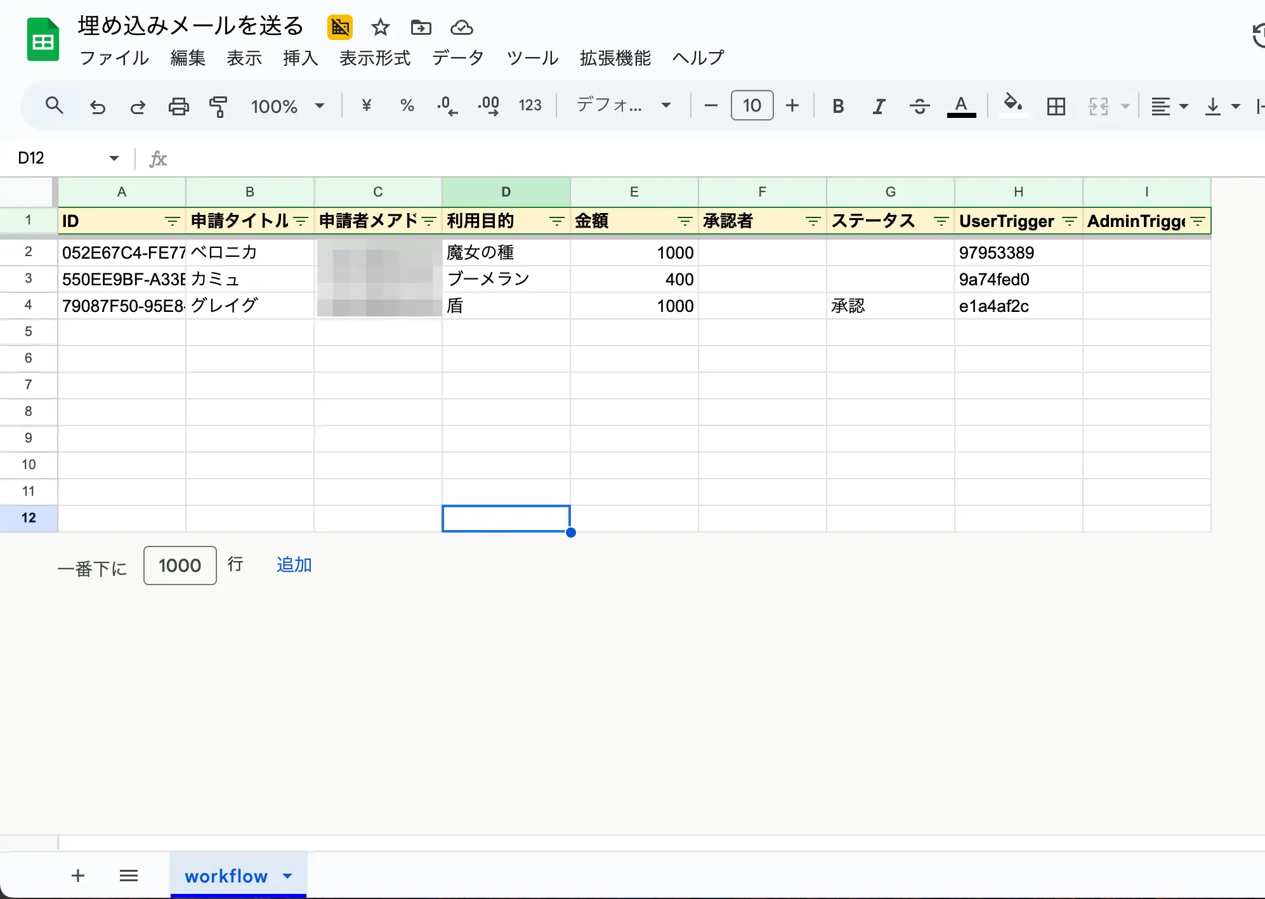Click the font size input box

point(752,106)
